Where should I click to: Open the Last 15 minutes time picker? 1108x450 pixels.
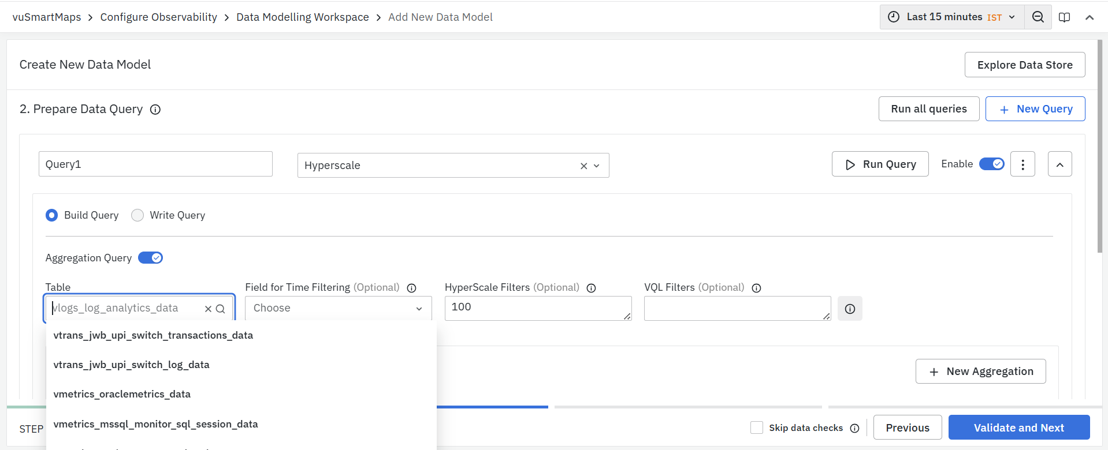951,17
